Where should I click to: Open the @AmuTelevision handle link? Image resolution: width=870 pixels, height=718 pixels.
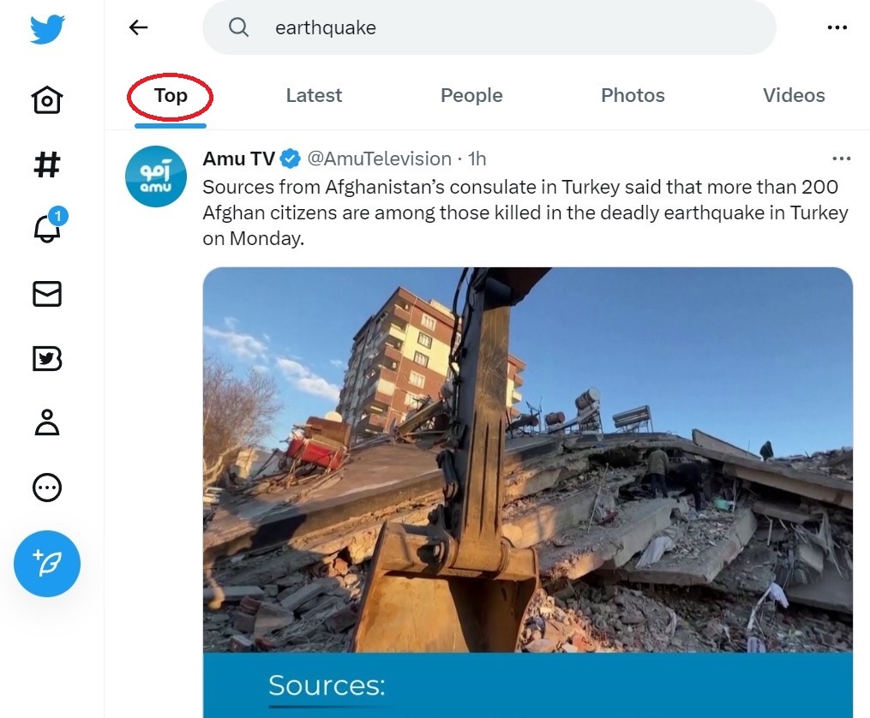tap(379, 159)
